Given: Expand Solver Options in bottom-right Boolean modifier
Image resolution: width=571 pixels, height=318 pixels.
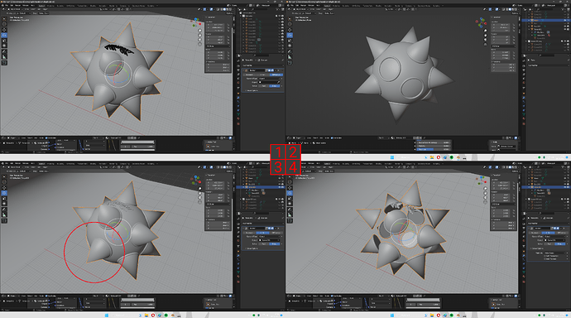Looking at the screenshot, I should pos(538,248).
